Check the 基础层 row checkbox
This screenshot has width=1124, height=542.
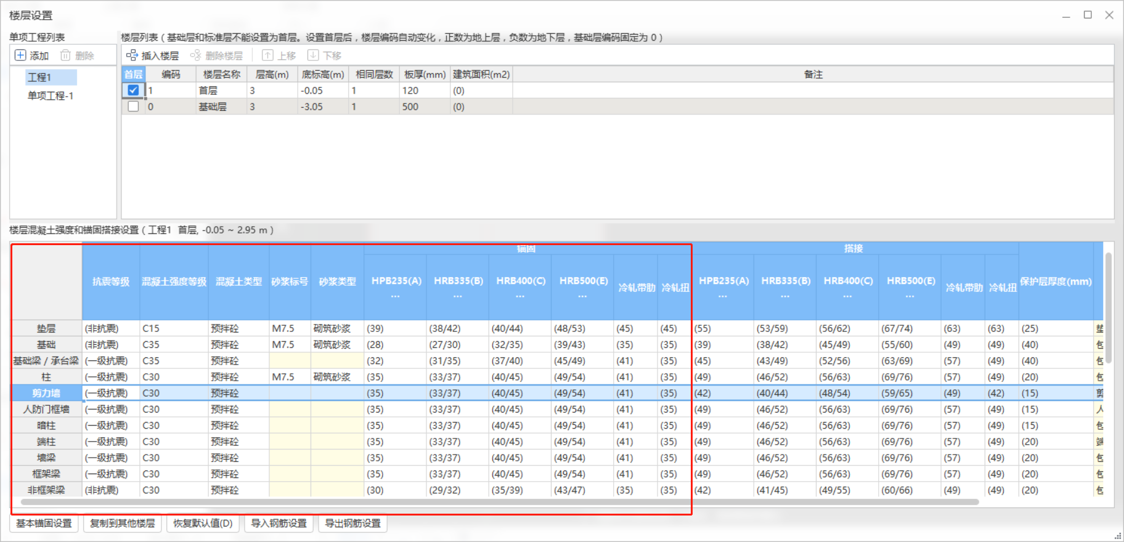(x=133, y=107)
